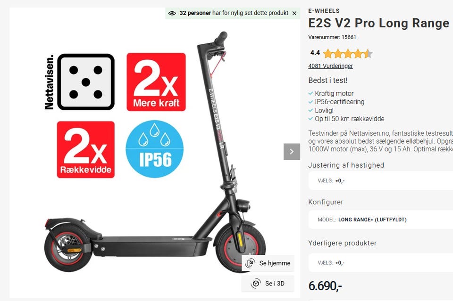Click the blue IP56 water badge
Screen dimensions: 453x301
click(155, 149)
